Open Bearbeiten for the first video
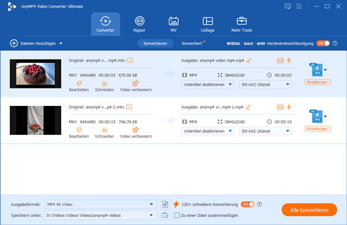The width and height of the screenshot is (347, 225). [79, 86]
